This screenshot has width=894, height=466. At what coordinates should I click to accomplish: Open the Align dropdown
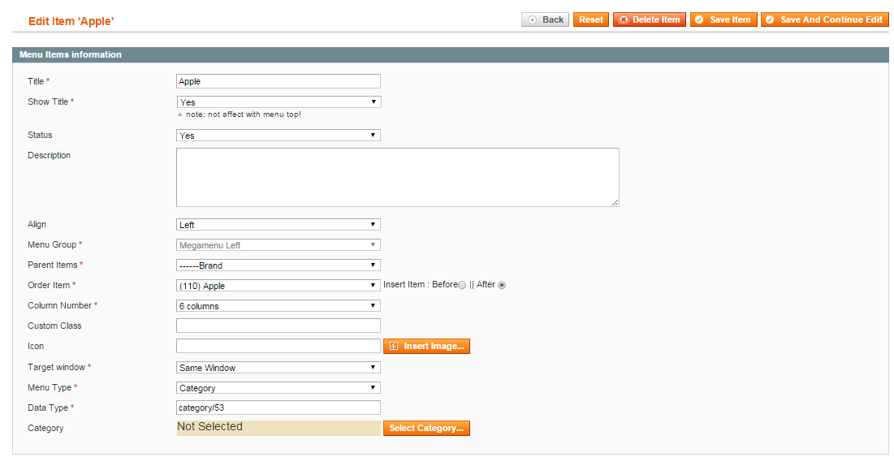(x=279, y=225)
